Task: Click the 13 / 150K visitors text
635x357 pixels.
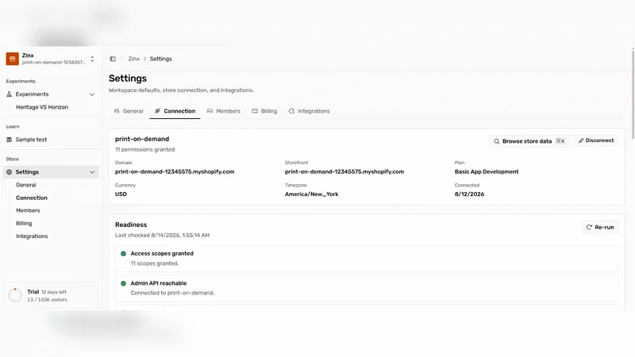Action: pyautogui.click(x=47, y=300)
